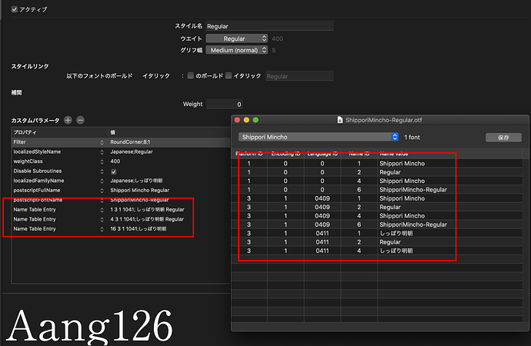Open the Disable Subroutines property stepper
The image size is (531, 346).
coord(102,171)
